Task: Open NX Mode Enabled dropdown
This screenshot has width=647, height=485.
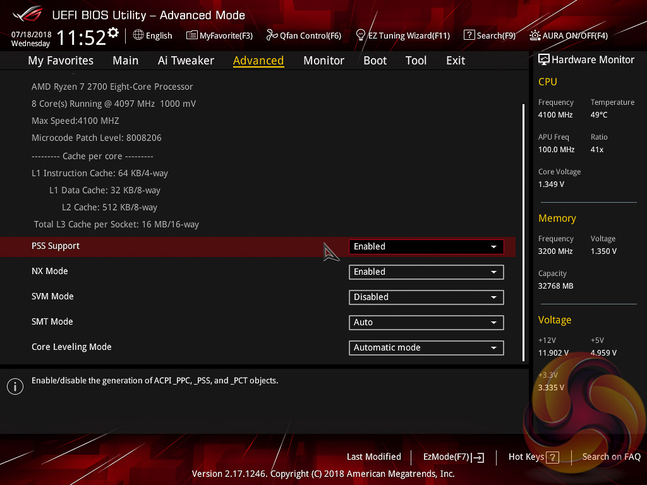Action: (426, 272)
